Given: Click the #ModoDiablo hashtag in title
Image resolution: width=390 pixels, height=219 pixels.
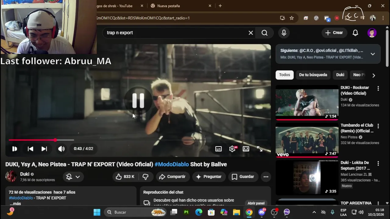Looking at the screenshot, I should coord(172,164).
